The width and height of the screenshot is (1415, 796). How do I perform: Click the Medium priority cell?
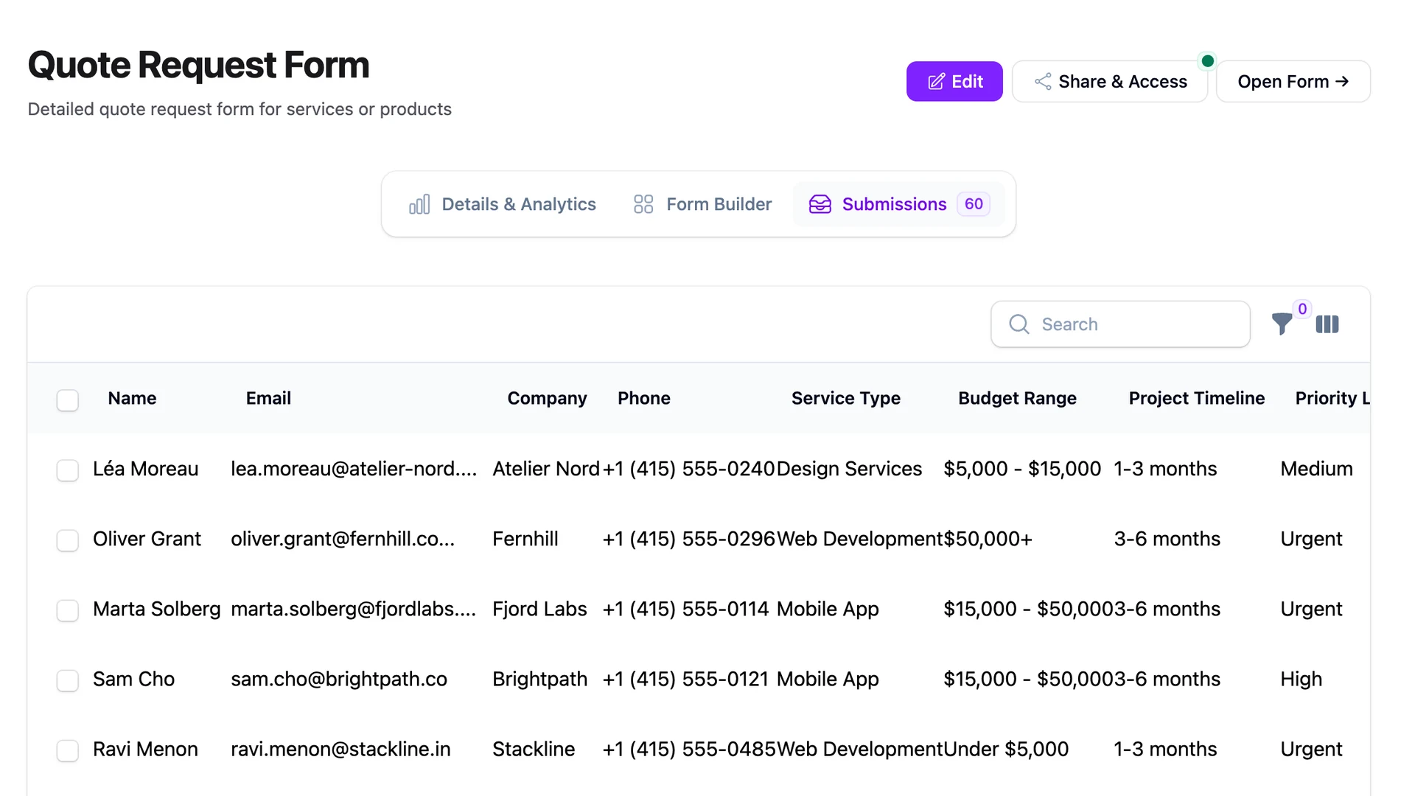tap(1316, 469)
